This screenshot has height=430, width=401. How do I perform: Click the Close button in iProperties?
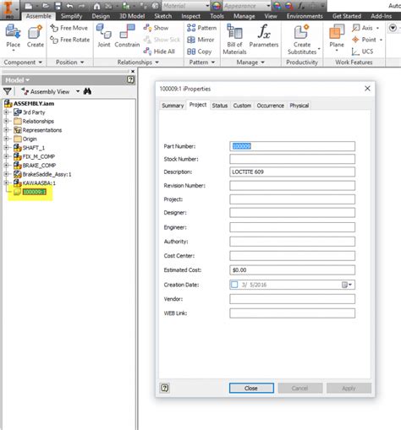click(x=251, y=388)
